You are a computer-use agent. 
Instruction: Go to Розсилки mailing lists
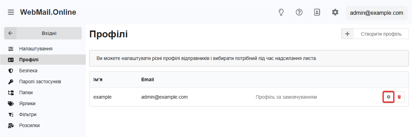(29, 125)
